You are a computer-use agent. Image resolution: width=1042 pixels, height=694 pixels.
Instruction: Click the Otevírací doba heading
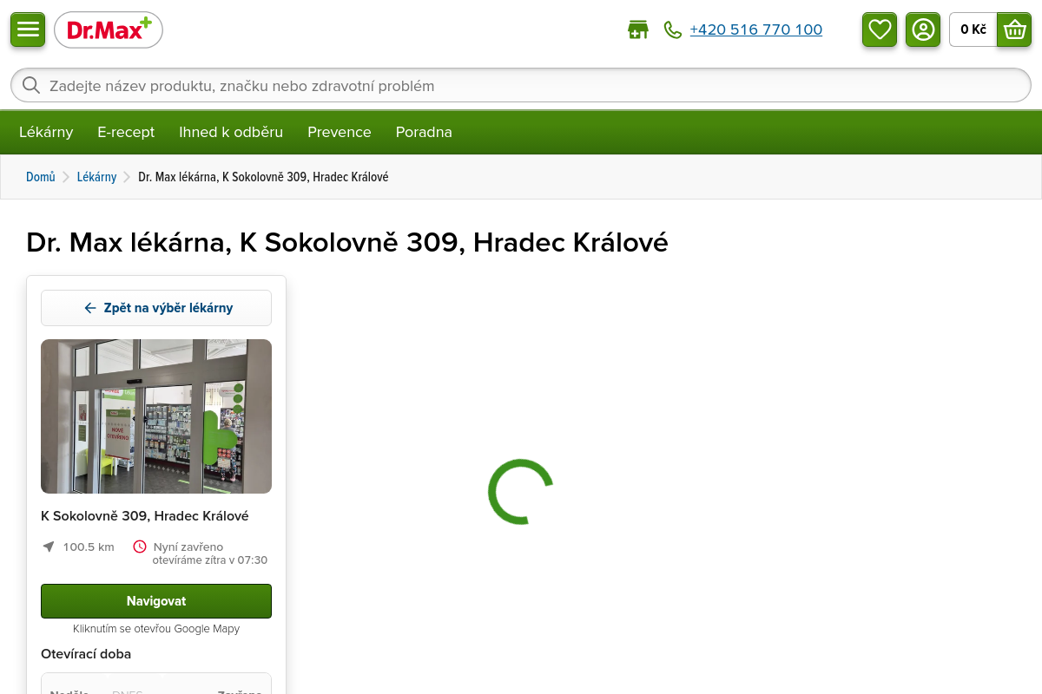tap(86, 654)
